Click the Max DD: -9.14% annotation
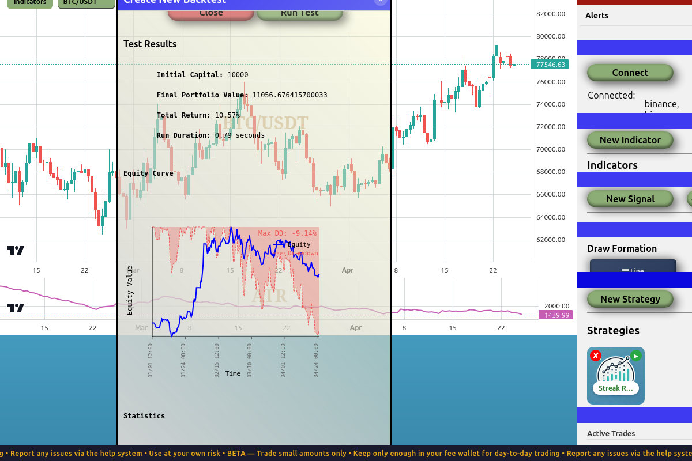The image size is (692, 461). click(287, 233)
